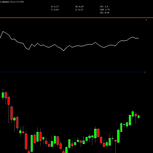153x153 pixels.
Task: Click the open price value O: 6.17
Action: pos(55,7)
